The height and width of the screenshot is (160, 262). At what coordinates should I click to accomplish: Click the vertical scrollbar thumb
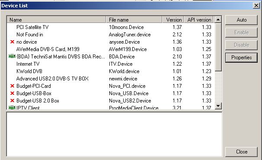pyautogui.click(x=218, y=47)
